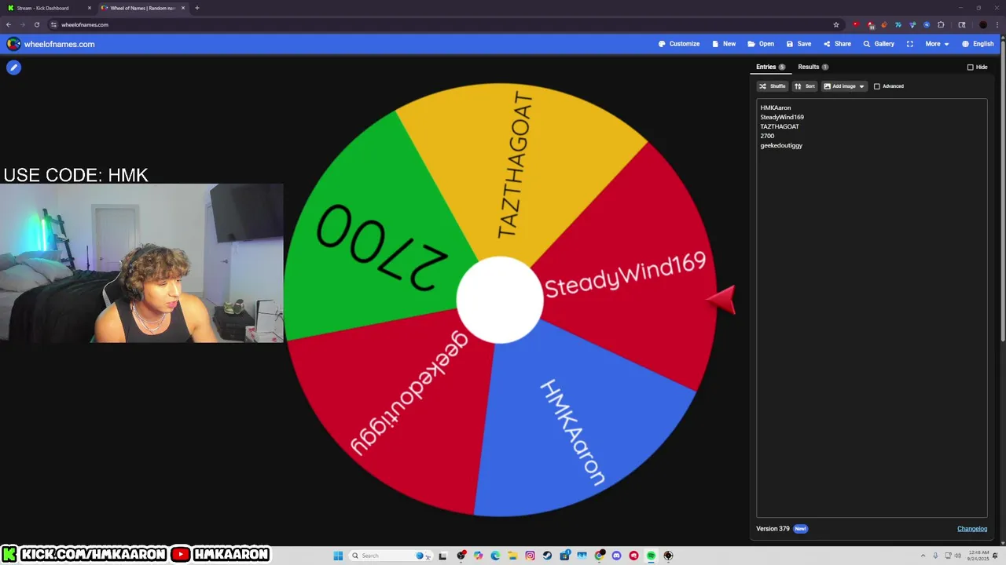Screen dimensions: 1006x565
Task: Change language from English
Action: 978,44
